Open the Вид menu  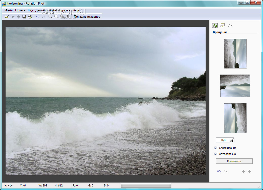(x=30, y=10)
